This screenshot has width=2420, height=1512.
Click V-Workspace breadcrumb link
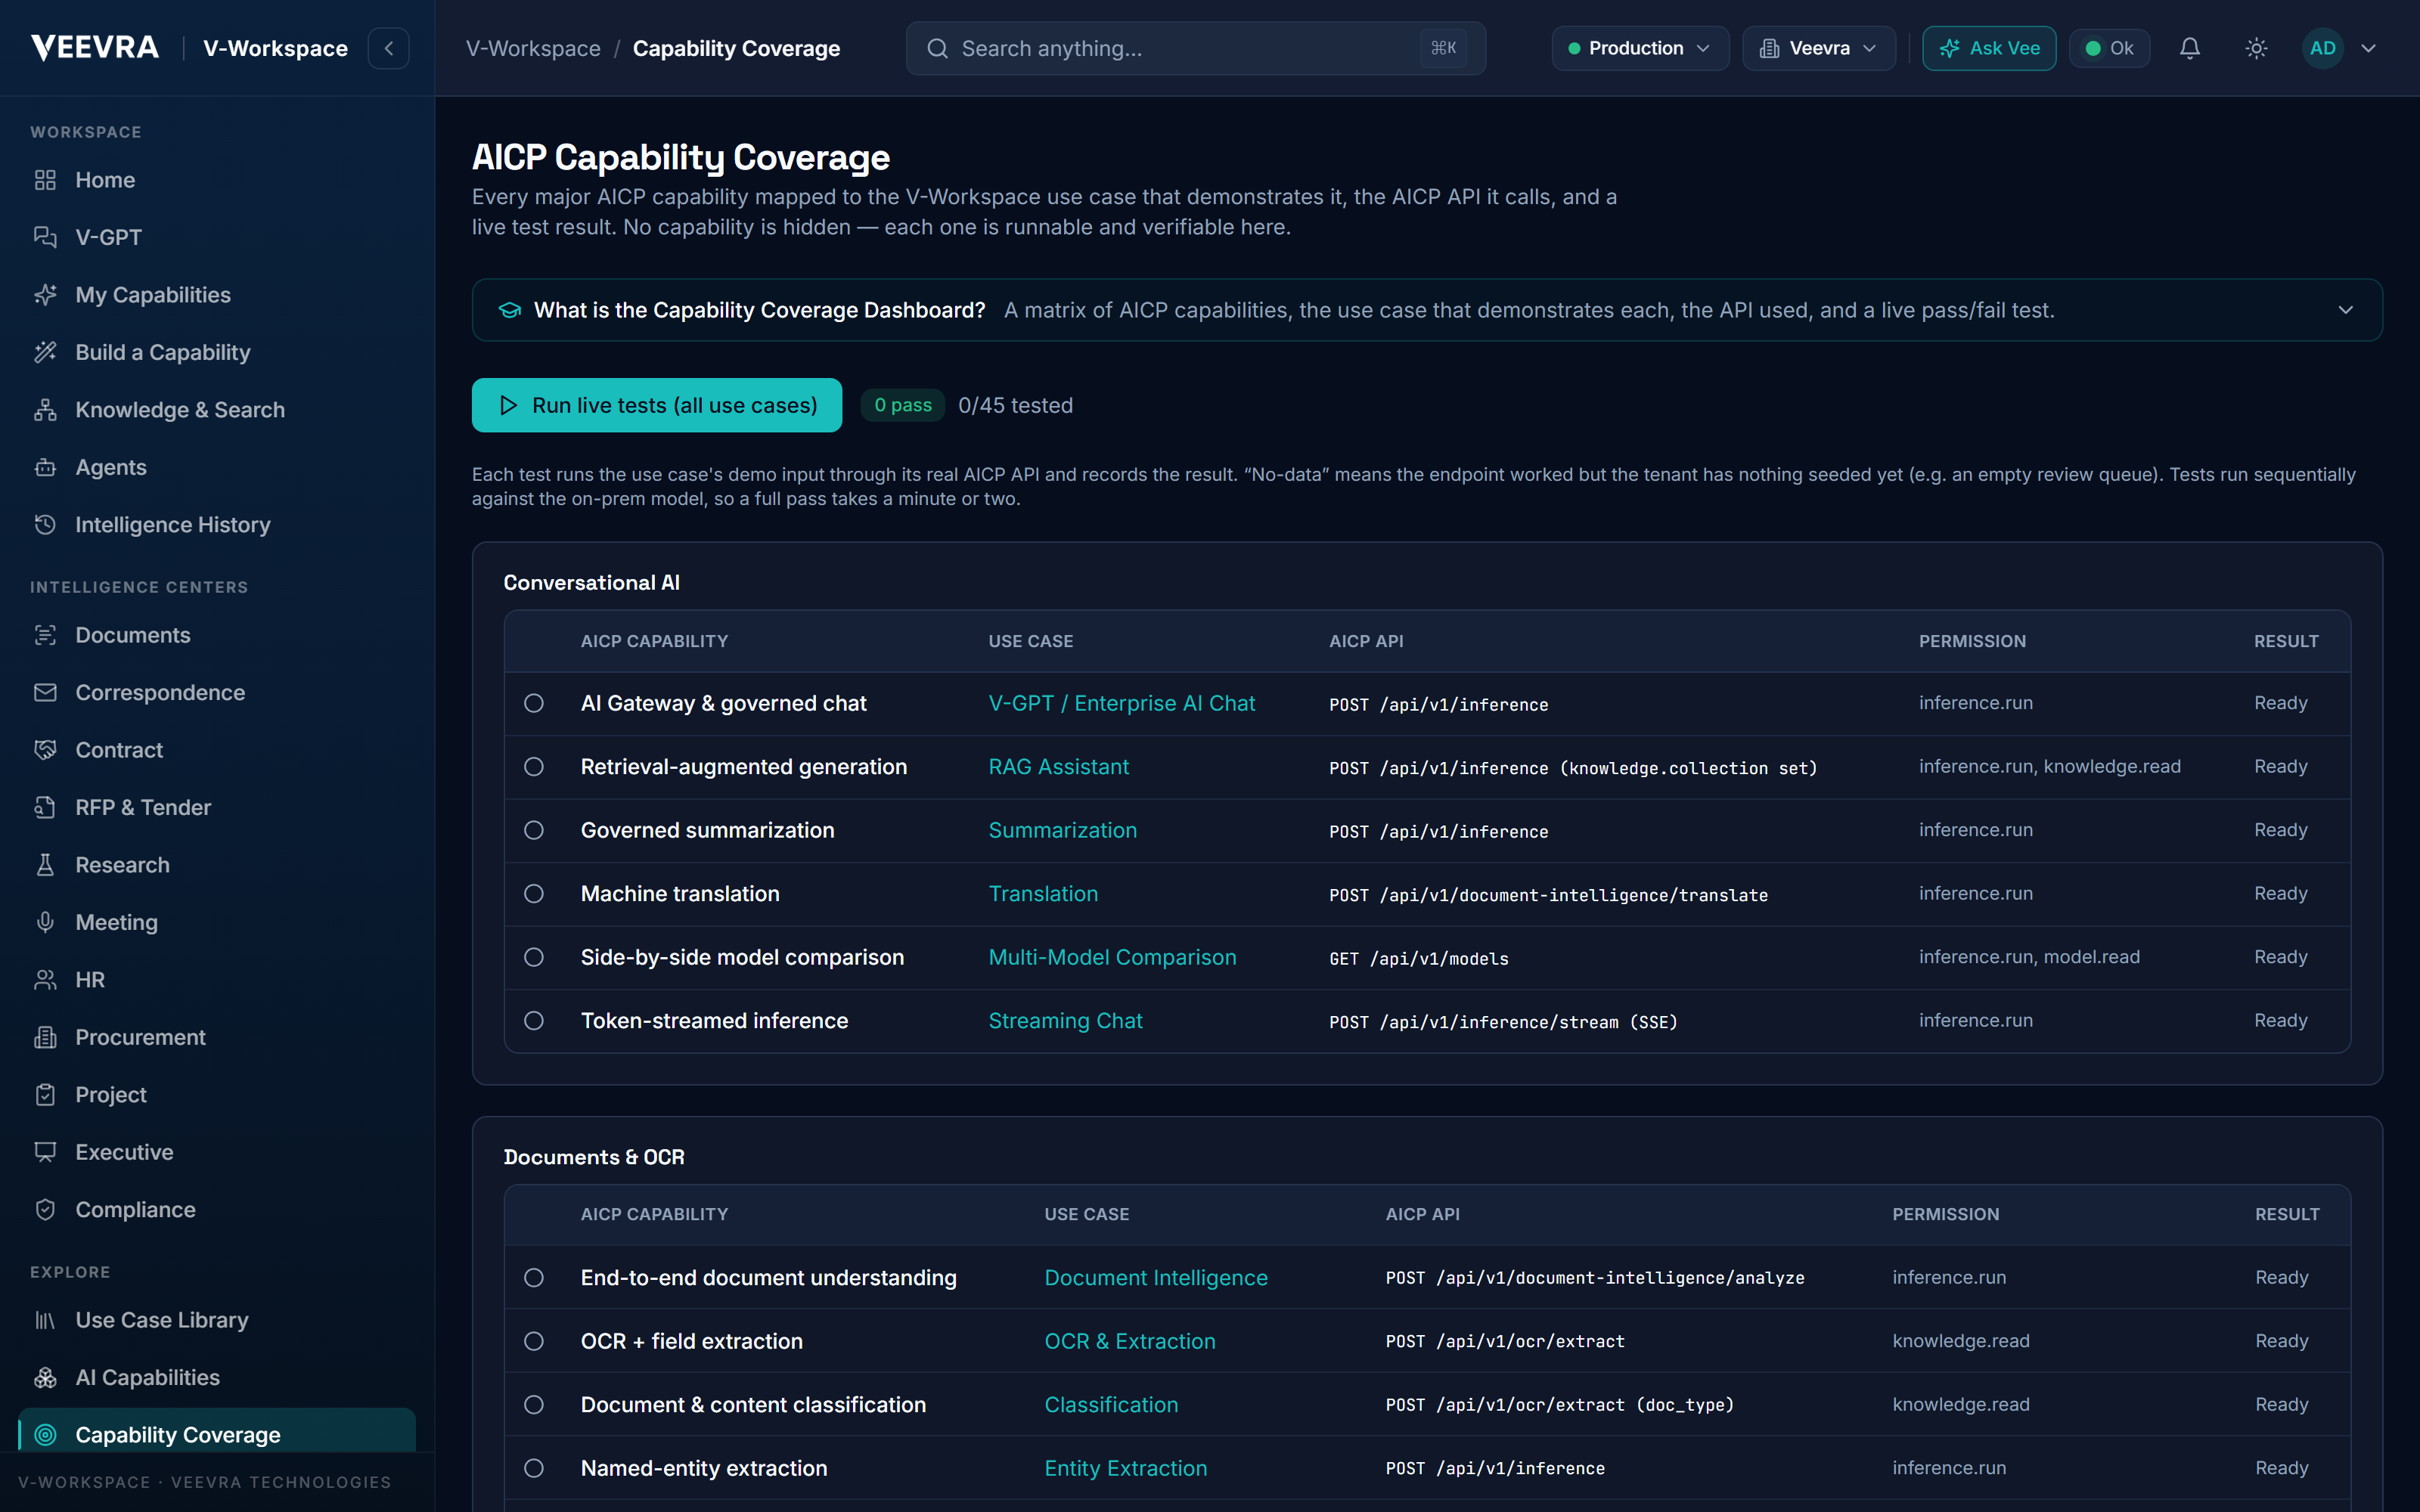tap(533, 48)
